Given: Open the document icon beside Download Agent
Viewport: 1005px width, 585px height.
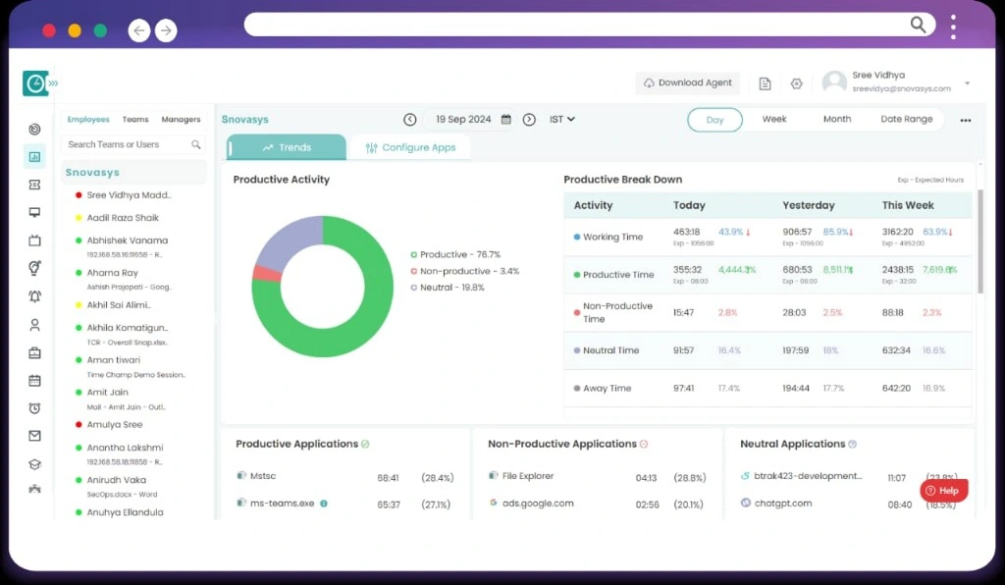Looking at the screenshot, I should pyautogui.click(x=766, y=83).
